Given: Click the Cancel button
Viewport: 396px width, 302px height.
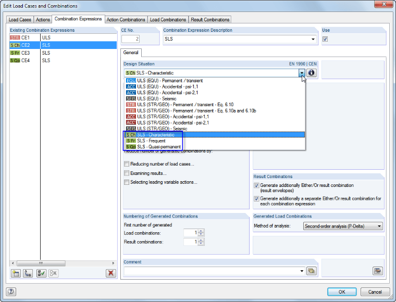Looking at the screenshot, I should 375,292.
